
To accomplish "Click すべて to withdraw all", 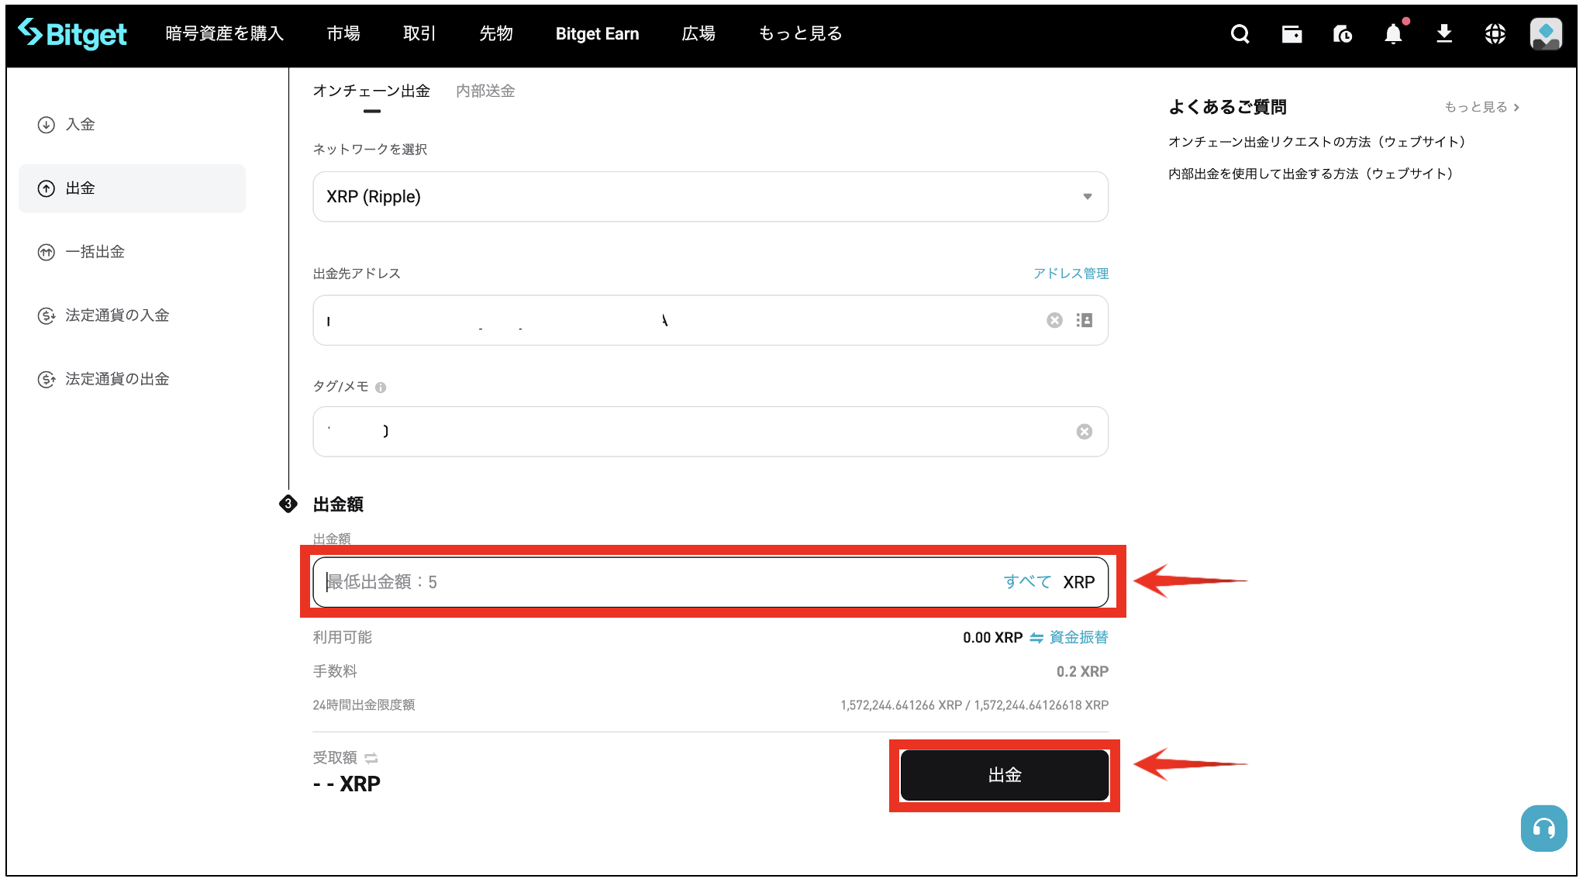I will coord(1027,582).
